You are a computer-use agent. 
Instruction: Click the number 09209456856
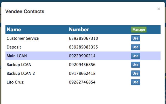pyautogui.click(x=82, y=65)
